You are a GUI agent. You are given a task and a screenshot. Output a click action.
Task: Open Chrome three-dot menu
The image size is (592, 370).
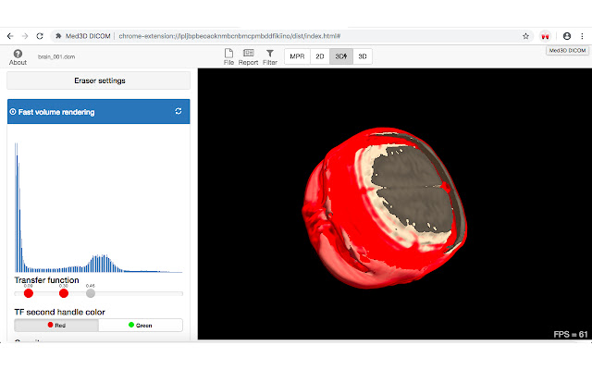pyautogui.click(x=582, y=36)
